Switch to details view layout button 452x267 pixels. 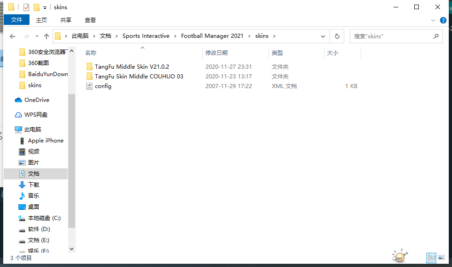point(431,258)
